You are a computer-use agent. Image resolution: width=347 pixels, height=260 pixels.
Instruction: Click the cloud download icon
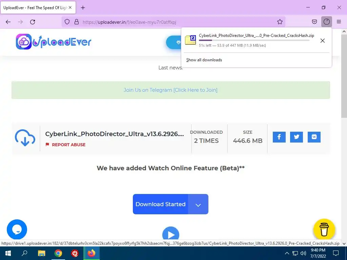pyautogui.click(x=25, y=138)
